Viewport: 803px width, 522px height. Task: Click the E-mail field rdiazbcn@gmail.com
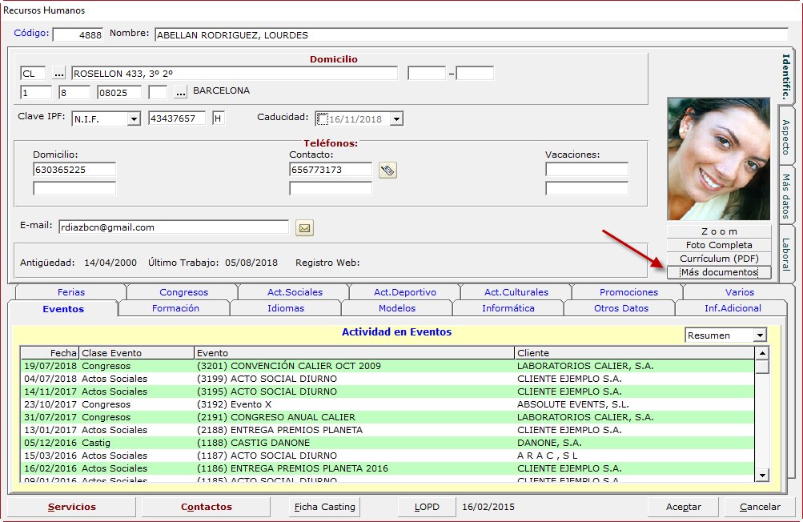pos(174,227)
